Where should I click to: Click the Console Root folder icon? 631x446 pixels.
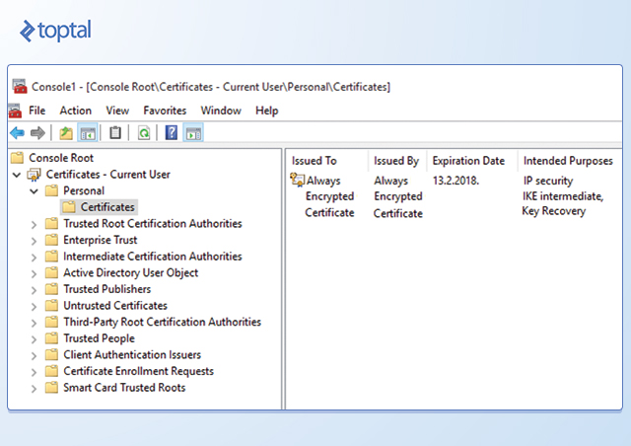pyautogui.click(x=18, y=158)
